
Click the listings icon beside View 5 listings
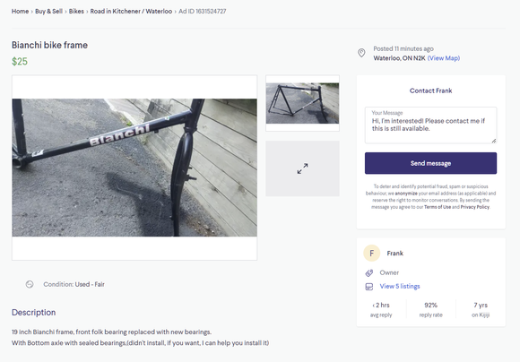click(x=369, y=287)
